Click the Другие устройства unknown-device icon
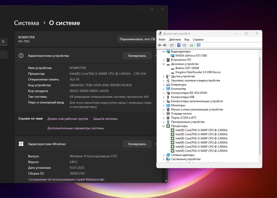Screen dimensions: 277x198 click(x=168, y=76)
